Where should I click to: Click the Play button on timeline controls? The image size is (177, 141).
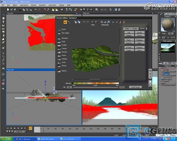(18, 128)
